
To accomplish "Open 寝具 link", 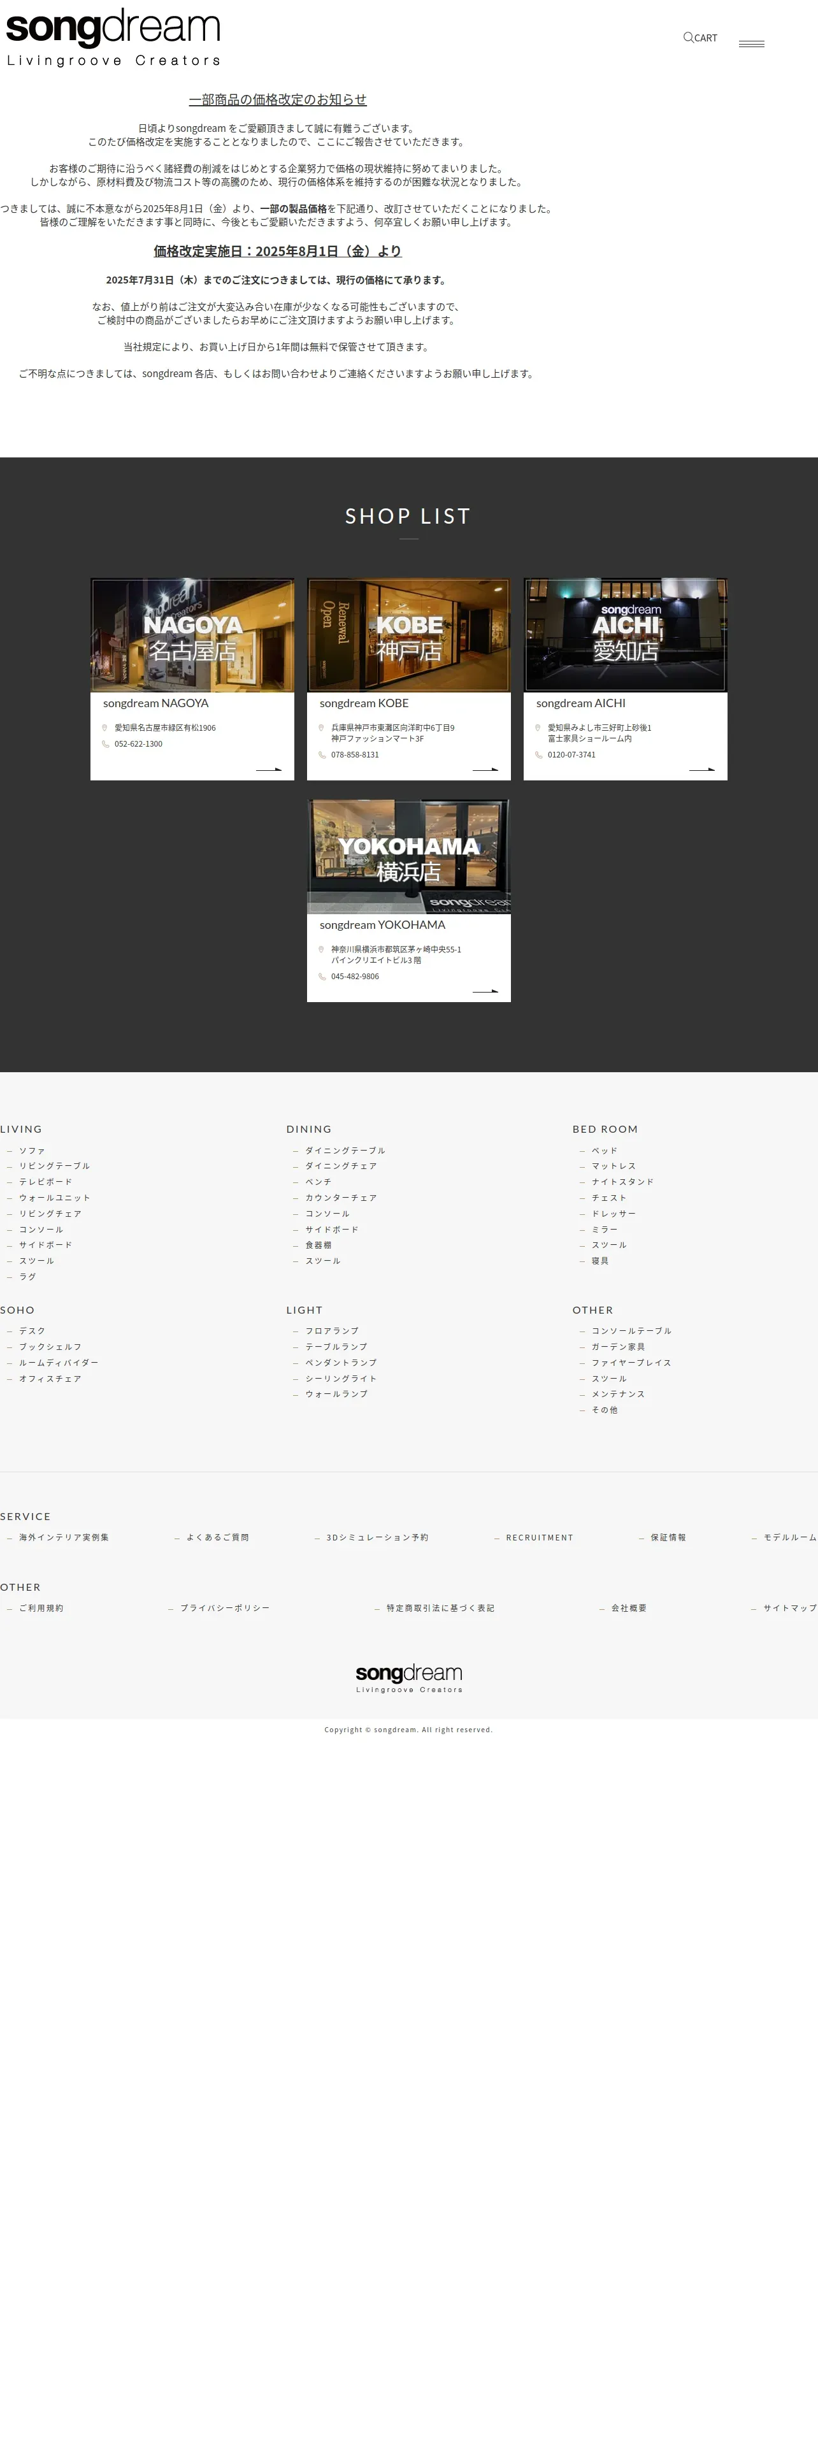I will coord(600,1260).
